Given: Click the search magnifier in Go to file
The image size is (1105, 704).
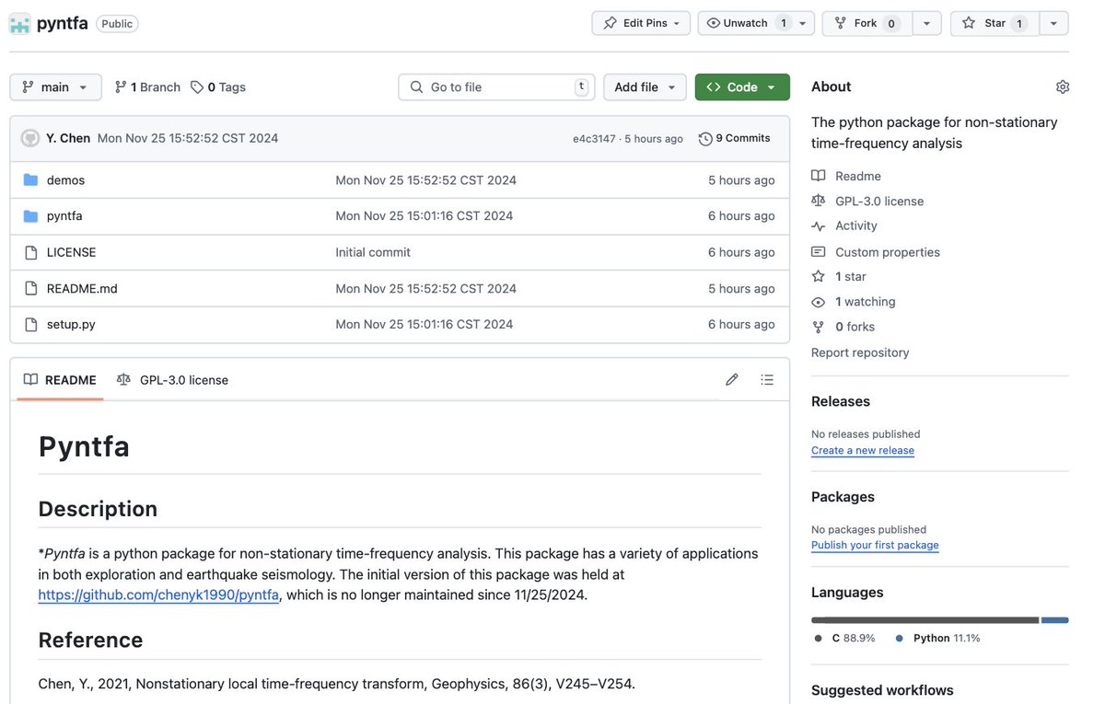Looking at the screenshot, I should coord(416,87).
